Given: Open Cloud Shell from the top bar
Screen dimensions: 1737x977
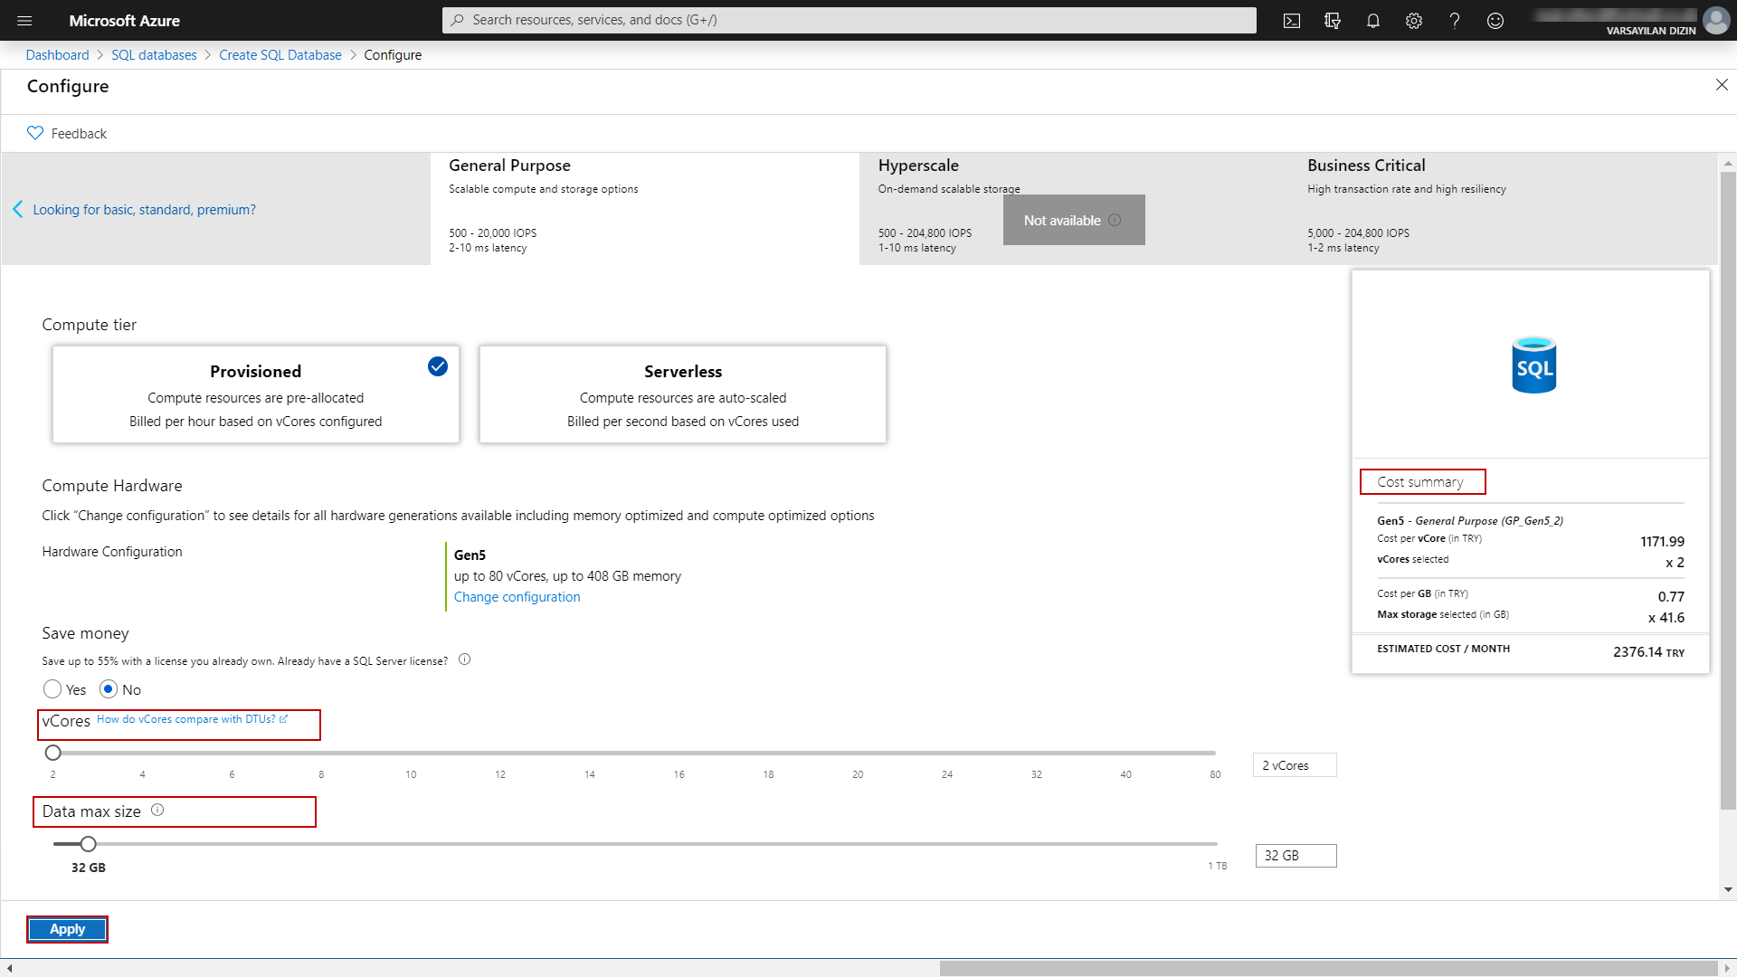Looking at the screenshot, I should click(1292, 21).
